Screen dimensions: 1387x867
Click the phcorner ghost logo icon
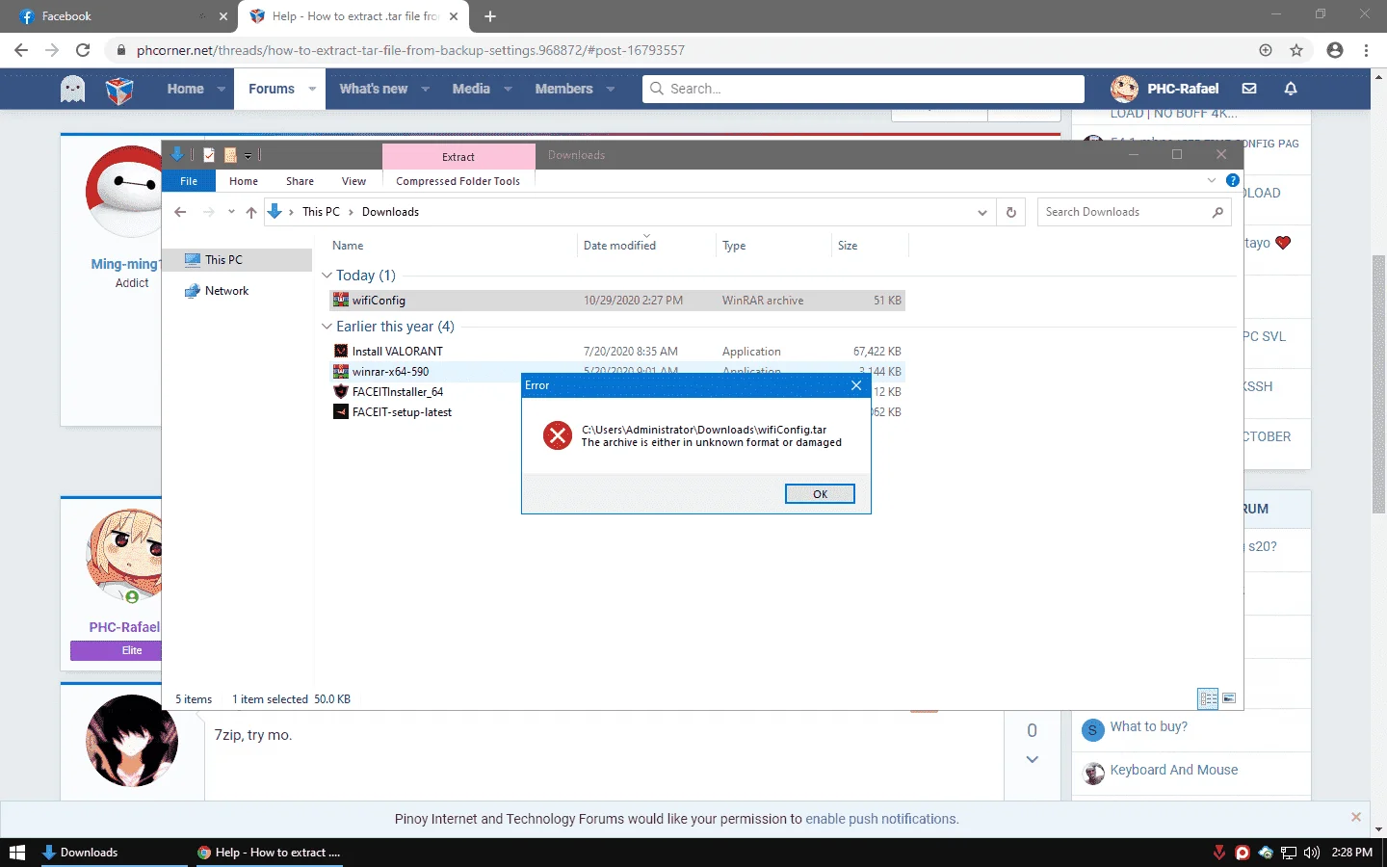[72, 89]
